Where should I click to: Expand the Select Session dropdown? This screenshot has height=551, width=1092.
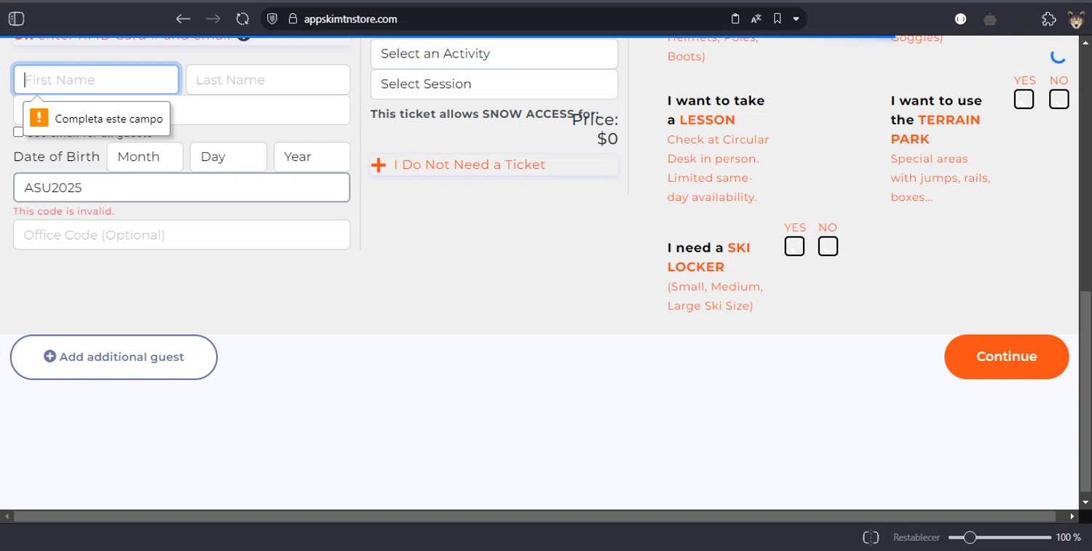494,84
